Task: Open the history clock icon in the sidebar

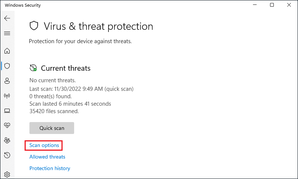Action: click(7, 155)
